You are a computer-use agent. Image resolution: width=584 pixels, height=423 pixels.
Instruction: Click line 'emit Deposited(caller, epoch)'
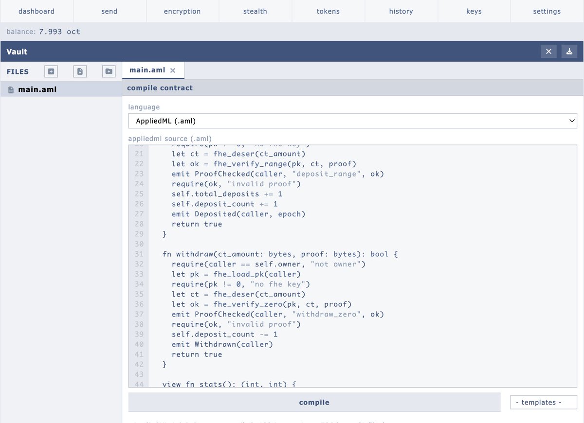click(x=238, y=214)
